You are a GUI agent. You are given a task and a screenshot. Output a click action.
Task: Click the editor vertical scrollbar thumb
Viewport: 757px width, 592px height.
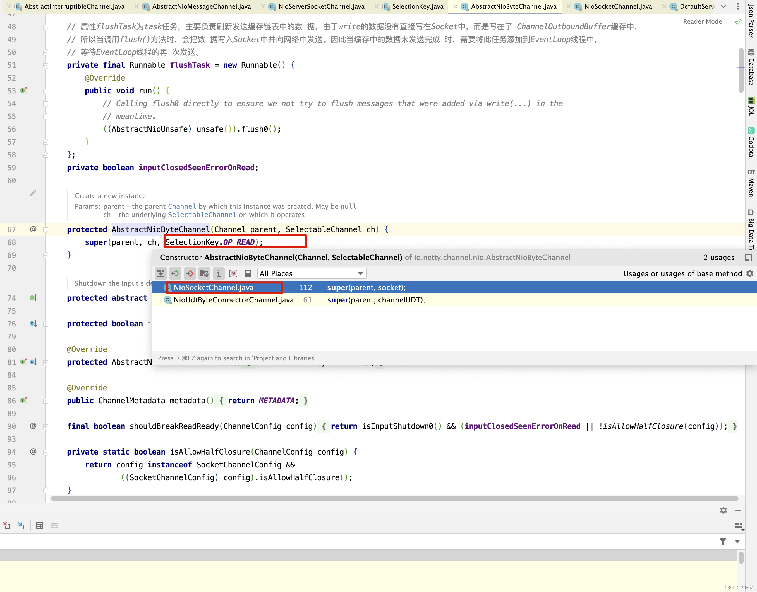pyautogui.click(x=741, y=70)
